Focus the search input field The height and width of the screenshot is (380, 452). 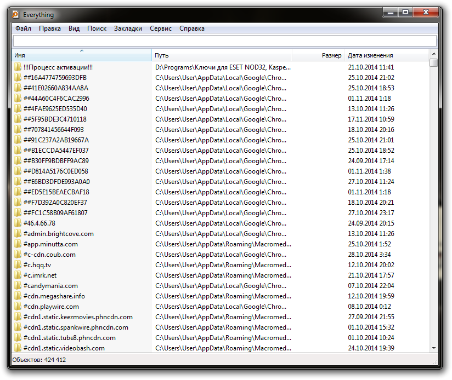coord(225,41)
